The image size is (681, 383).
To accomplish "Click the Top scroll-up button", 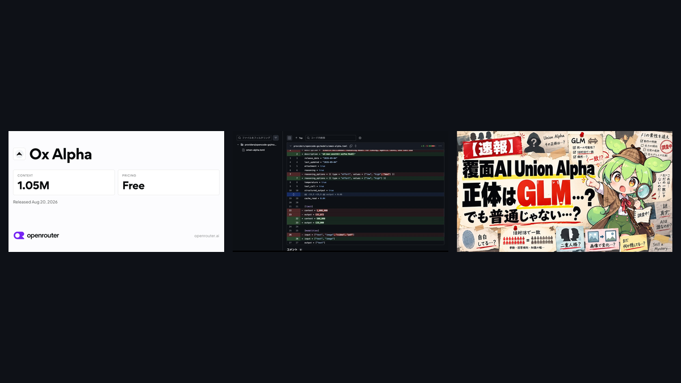I will (x=299, y=138).
